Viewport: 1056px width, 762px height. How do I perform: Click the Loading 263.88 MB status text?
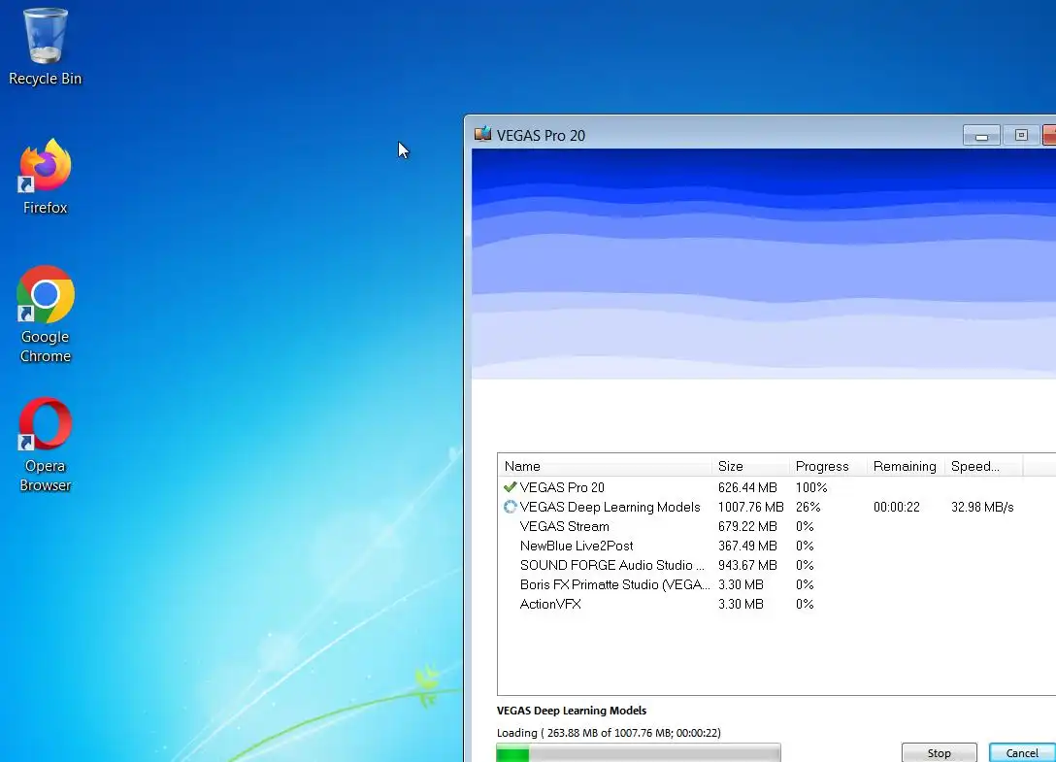pos(609,732)
